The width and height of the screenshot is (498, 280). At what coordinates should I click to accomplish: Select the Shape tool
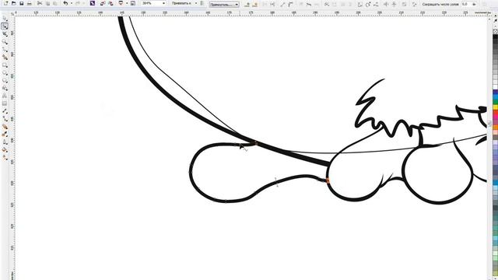click(x=5, y=26)
